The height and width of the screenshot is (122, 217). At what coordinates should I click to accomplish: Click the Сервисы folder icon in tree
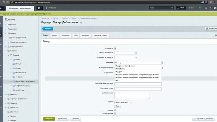pos(8,103)
